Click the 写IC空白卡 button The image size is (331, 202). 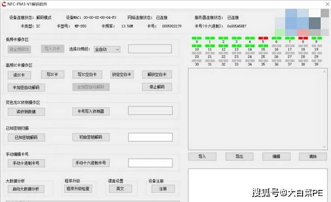coord(87,74)
